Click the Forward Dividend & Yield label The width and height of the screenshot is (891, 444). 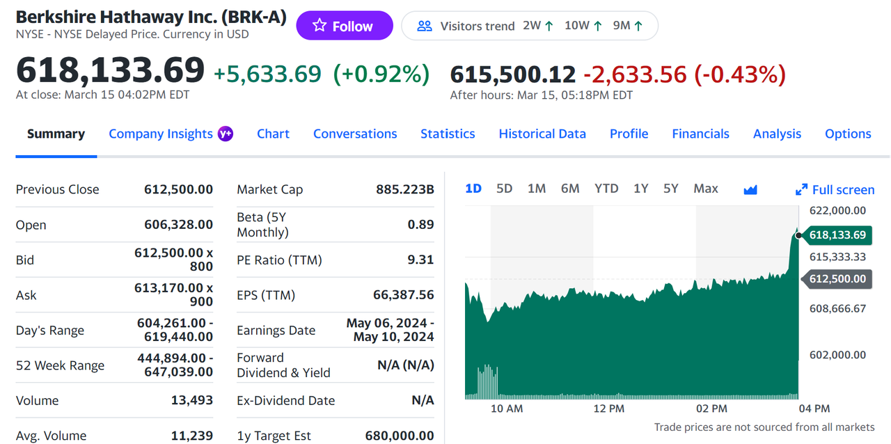(283, 365)
